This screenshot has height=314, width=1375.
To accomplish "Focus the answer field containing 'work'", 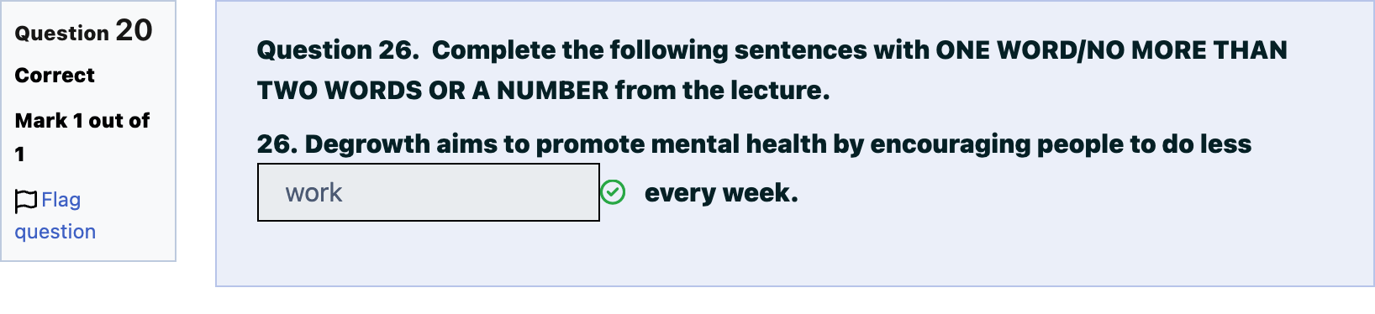I will (429, 192).
